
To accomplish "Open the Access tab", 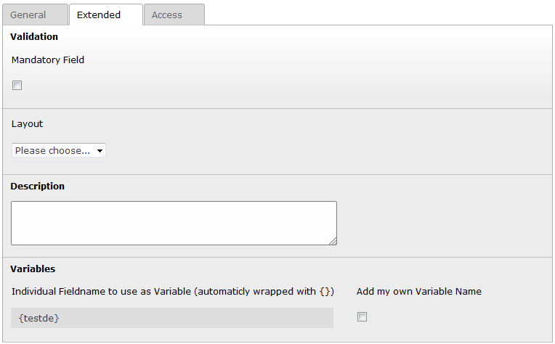I will (x=167, y=15).
